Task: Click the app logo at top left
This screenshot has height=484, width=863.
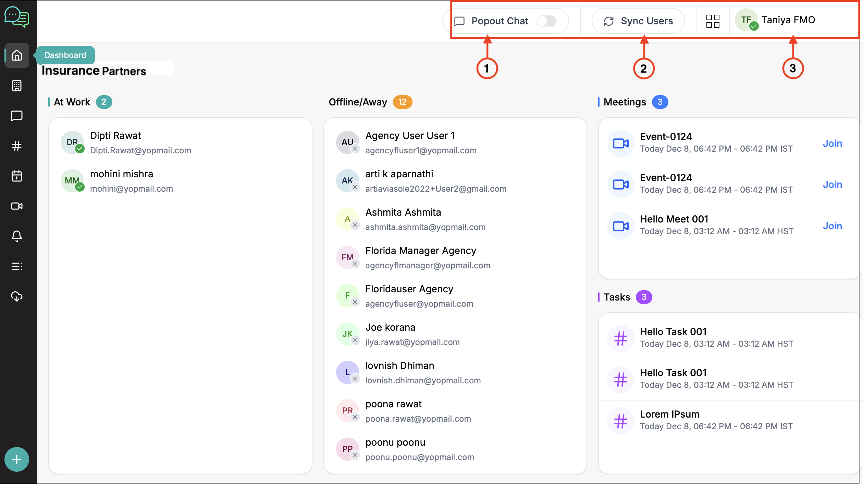Action: (16, 16)
